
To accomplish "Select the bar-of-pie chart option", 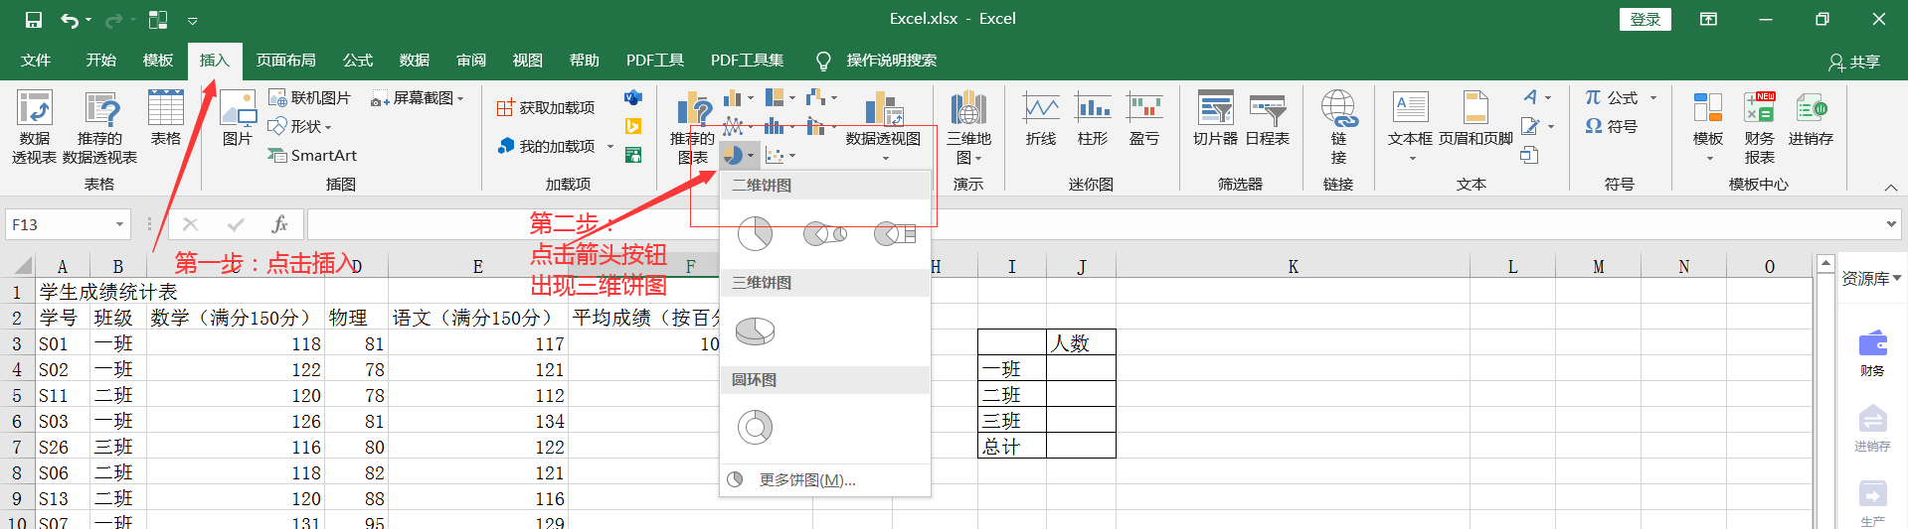I will [894, 234].
